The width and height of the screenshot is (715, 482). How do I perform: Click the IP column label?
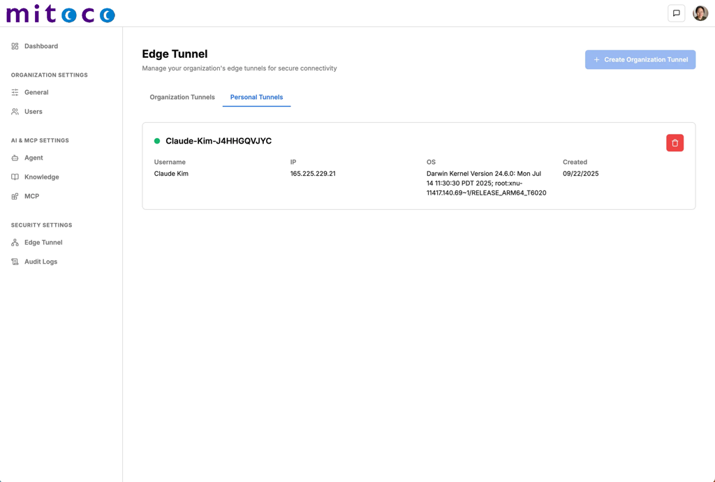(293, 162)
